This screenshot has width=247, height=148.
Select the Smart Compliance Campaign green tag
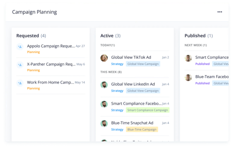(148, 110)
